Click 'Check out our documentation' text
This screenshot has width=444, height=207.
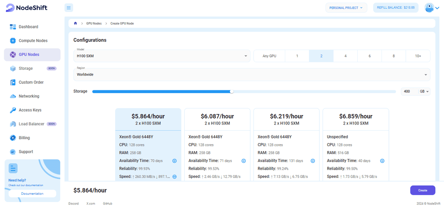pyautogui.click(x=26, y=185)
